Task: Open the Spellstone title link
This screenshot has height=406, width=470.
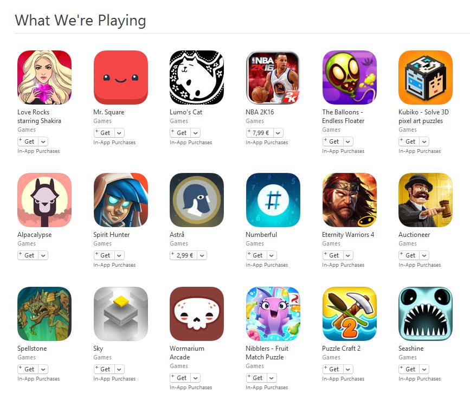Action: pyautogui.click(x=32, y=349)
